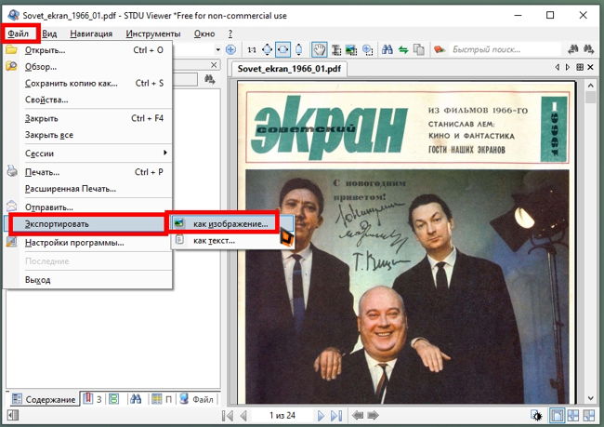Choose Сохранить копию как...
The width and height of the screenshot is (604, 427).
(88, 84)
